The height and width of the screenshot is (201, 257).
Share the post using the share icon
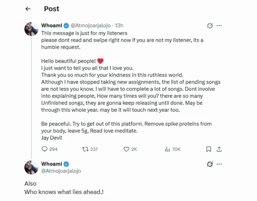point(219,149)
